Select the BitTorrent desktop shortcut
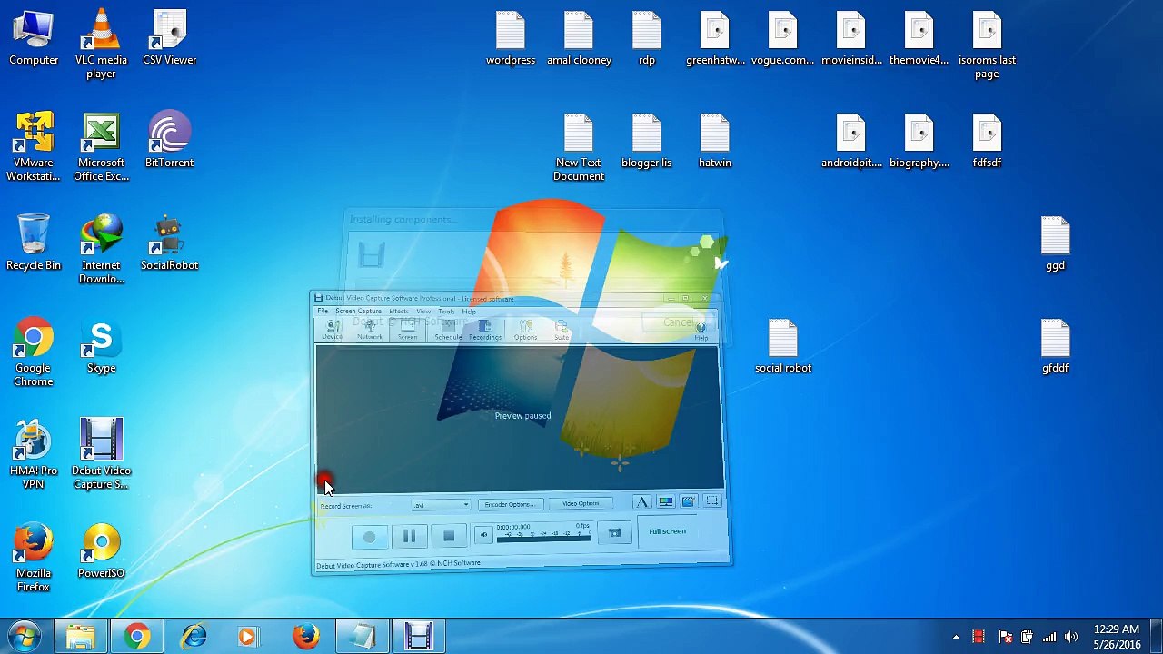This screenshot has width=1163, height=654. click(169, 141)
